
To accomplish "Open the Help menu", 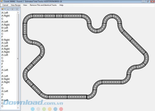I will [x=61, y=5].
